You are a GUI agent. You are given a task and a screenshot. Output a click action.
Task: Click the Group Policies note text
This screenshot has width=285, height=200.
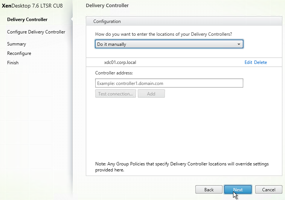point(182,167)
